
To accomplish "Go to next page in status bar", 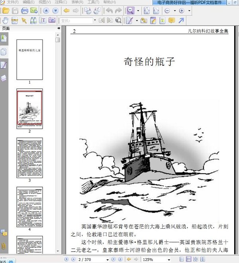I will 114,259.
